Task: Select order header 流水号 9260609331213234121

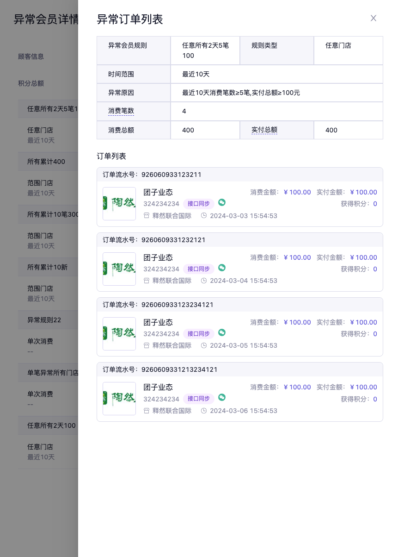Action: point(179,369)
